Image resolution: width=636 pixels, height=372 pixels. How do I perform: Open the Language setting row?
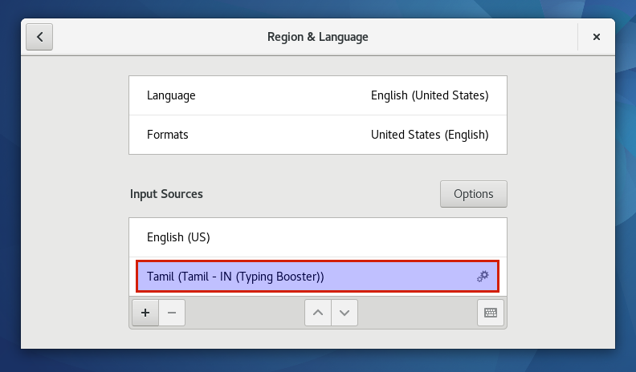318,95
